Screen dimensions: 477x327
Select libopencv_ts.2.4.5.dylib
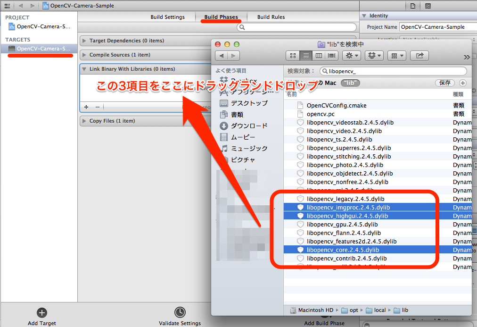pyautogui.click(x=378, y=140)
